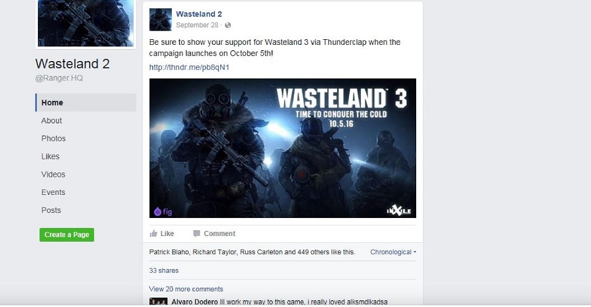Click the public globe privacy icon

point(228,26)
